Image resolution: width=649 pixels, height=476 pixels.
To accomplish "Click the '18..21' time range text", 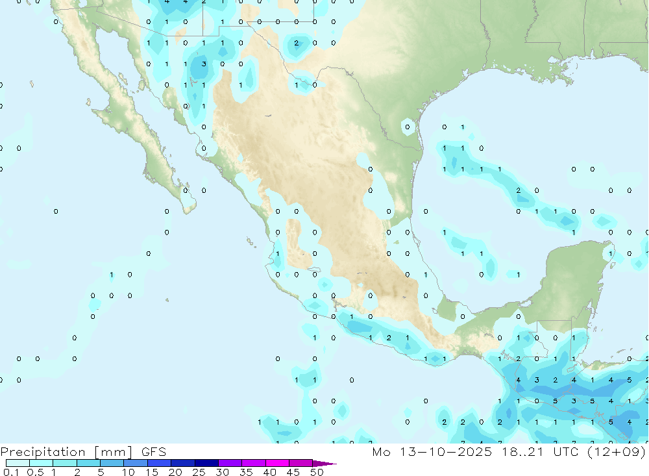I will (522, 451).
